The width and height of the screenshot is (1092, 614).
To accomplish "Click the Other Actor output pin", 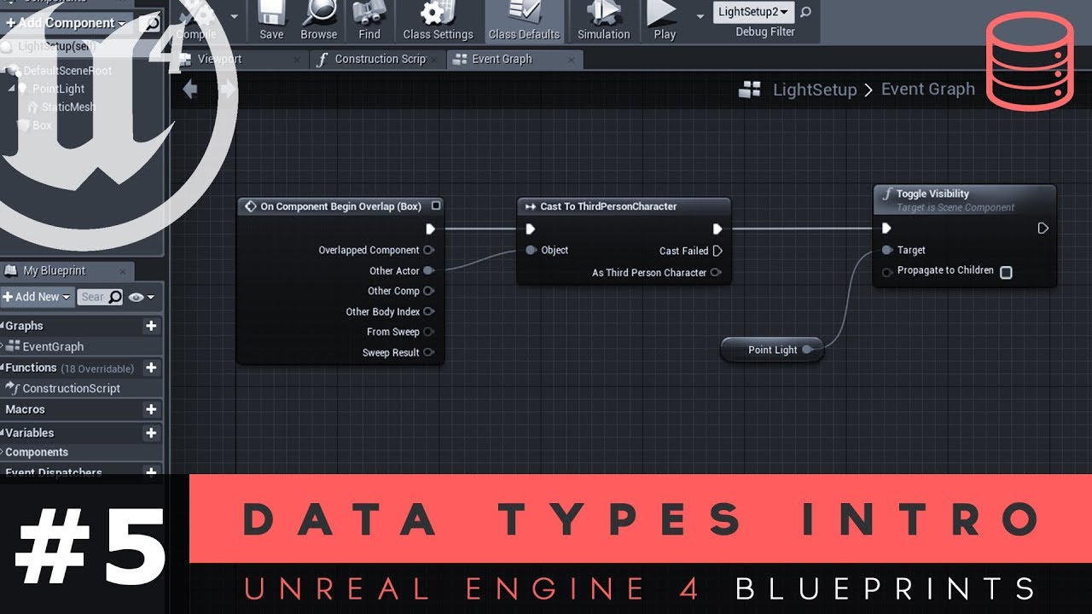I will (x=428, y=270).
